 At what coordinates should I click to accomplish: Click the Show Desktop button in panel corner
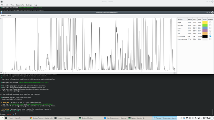tap(212, 118)
